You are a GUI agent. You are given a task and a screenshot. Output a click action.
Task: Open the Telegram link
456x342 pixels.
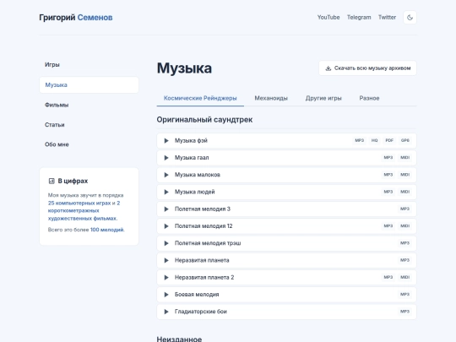coord(359,18)
